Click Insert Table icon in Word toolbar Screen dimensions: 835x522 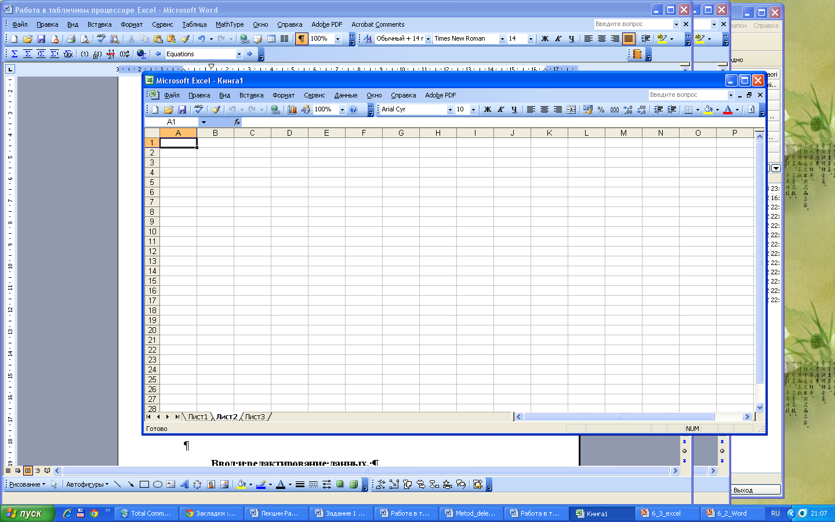pos(271,39)
